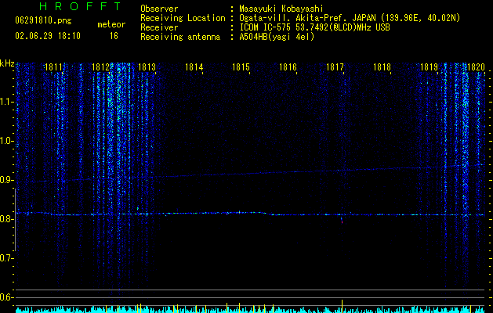Click the 1.1 frequency axis label
Viewport: 493px width, 313px height.
(x=6, y=102)
